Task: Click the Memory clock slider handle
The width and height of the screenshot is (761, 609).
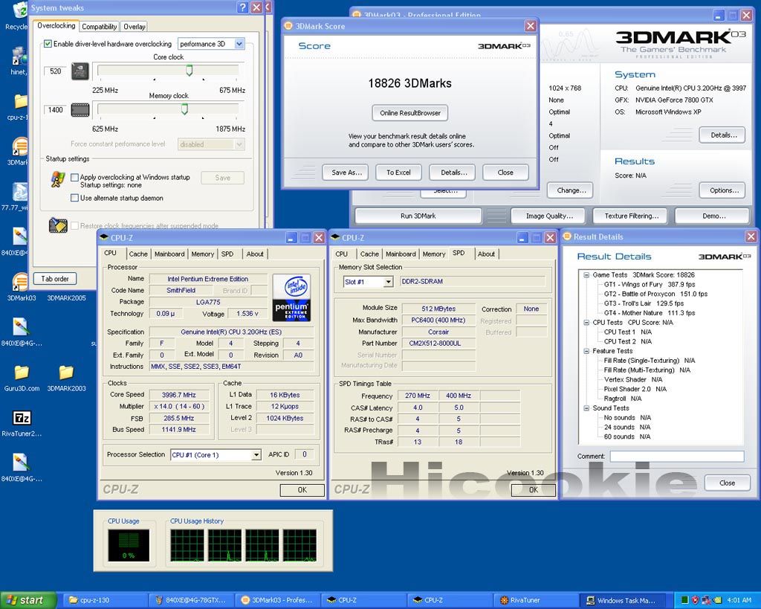Action: click(x=184, y=110)
